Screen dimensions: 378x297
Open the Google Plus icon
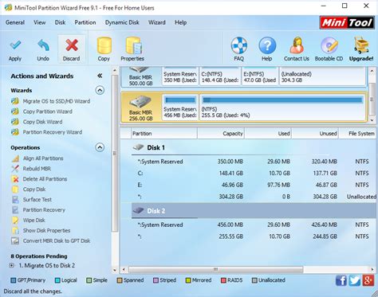click(368, 280)
